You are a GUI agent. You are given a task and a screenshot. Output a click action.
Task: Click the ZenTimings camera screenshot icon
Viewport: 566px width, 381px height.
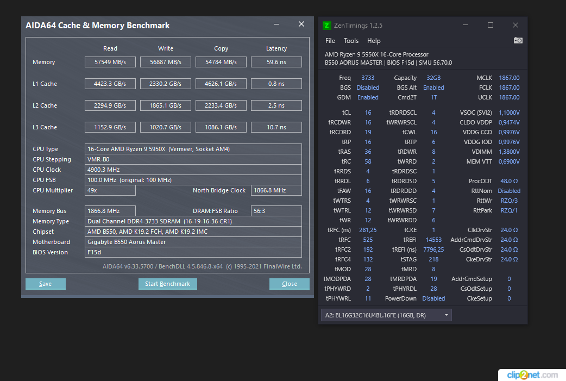click(518, 40)
